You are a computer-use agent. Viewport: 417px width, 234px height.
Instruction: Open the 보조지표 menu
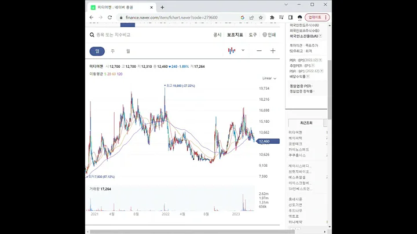point(235,35)
